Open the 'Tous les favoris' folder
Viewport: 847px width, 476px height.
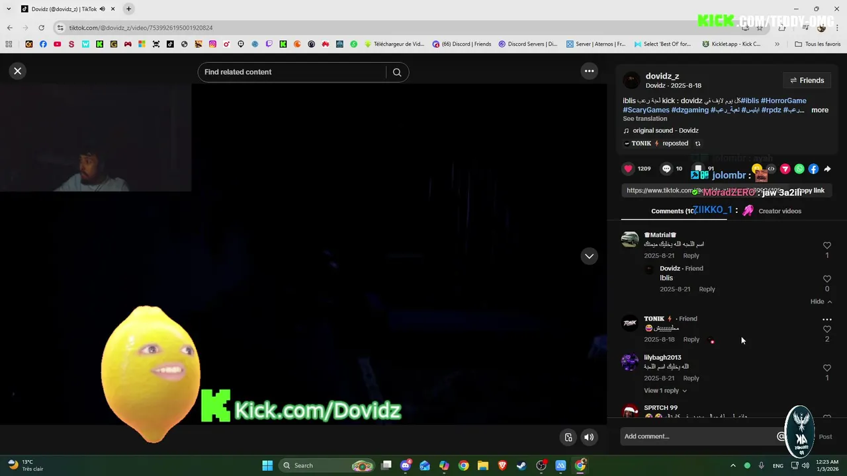[x=817, y=44]
